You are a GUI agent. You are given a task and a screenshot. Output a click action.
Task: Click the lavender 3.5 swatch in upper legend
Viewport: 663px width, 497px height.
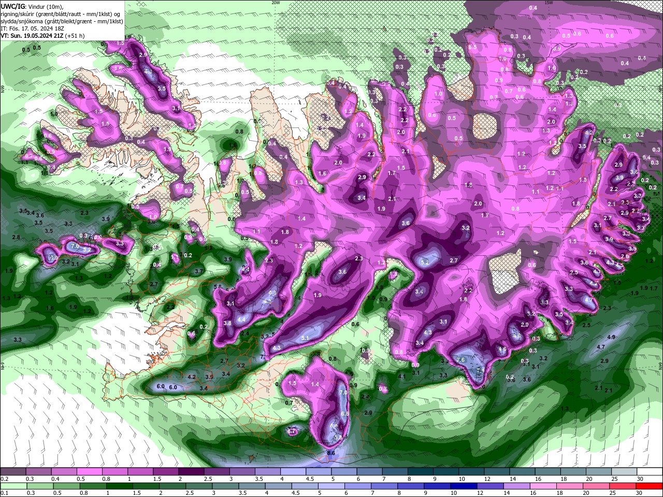(267, 472)
